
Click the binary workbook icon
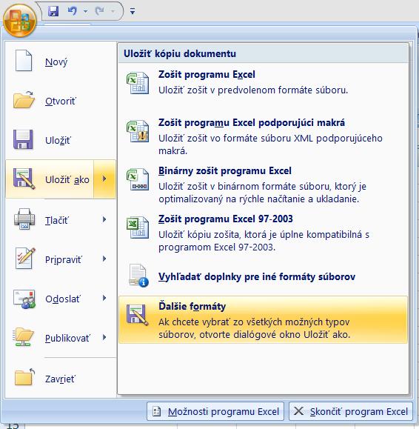(138, 179)
